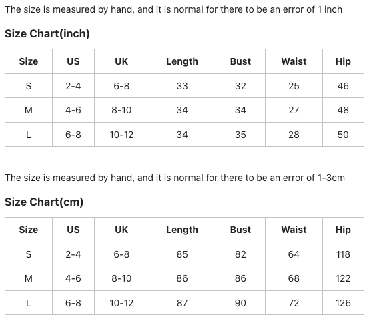Click size L row in cm chart
Viewport: 369px width, 321px height.
click(x=184, y=302)
